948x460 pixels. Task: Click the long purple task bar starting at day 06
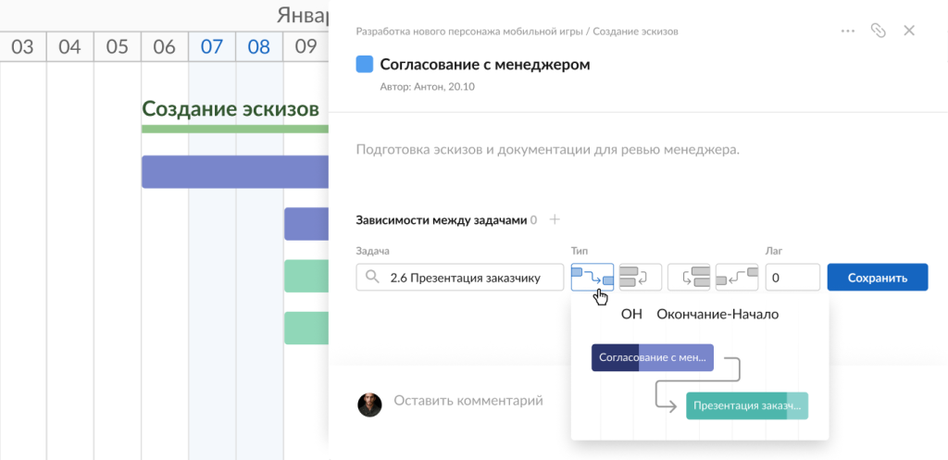(x=235, y=171)
